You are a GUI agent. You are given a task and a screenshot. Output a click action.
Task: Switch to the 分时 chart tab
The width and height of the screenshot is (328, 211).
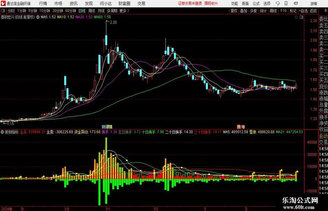[11, 11]
